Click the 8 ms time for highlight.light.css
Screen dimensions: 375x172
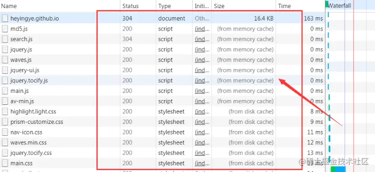[317, 111]
